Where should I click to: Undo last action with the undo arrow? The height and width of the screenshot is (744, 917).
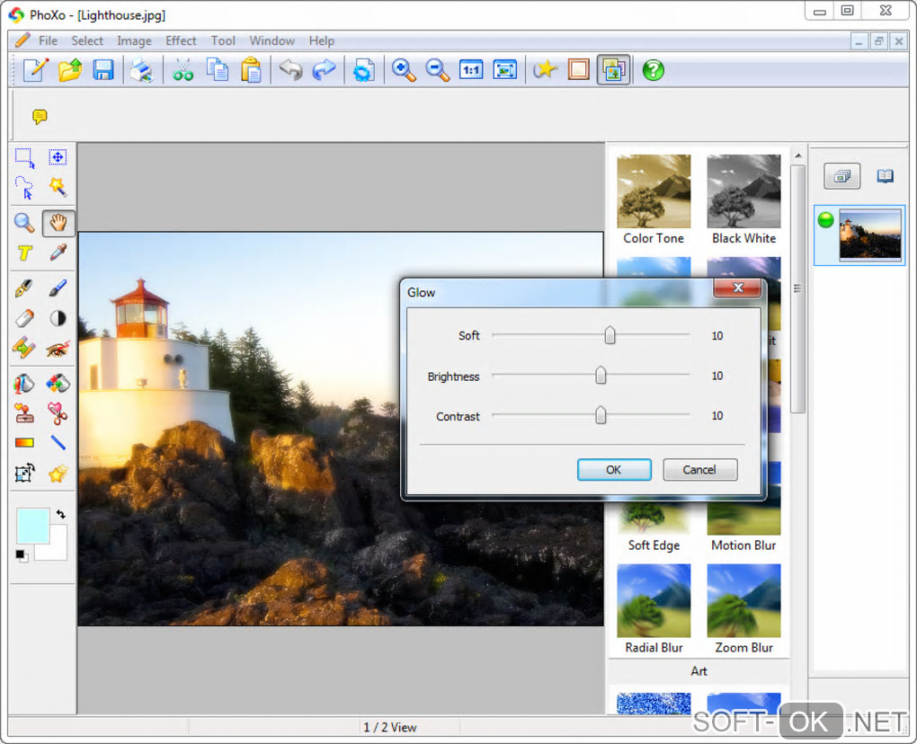[290, 70]
